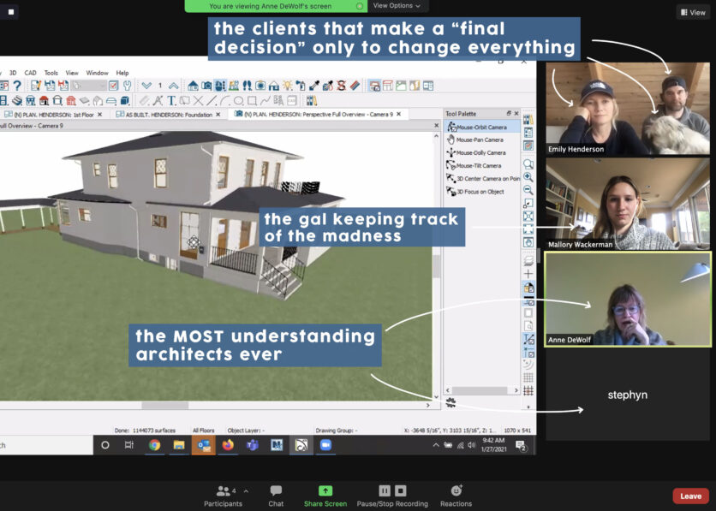Expand the Zoom View Options dropdown
This screenshot has width=716, height=511.
pos(397,5)
